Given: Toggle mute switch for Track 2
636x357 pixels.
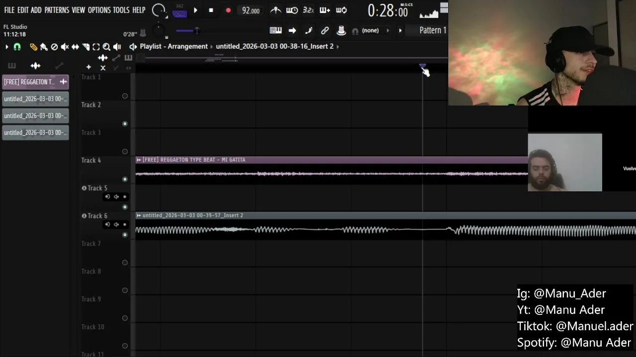Looking at the screenshot, I should 125,124.
